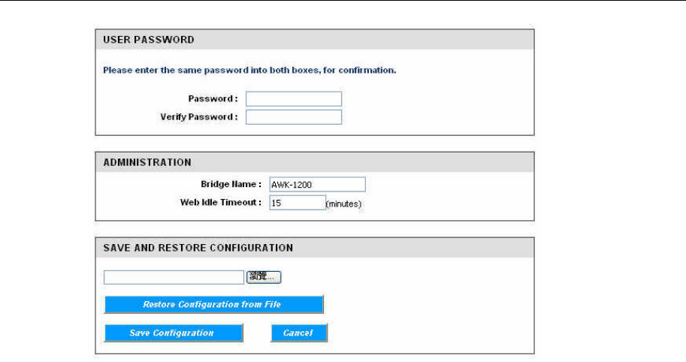Click the horizontal rule above the form
Screen dimensions: 686x362
coord(343,2)
